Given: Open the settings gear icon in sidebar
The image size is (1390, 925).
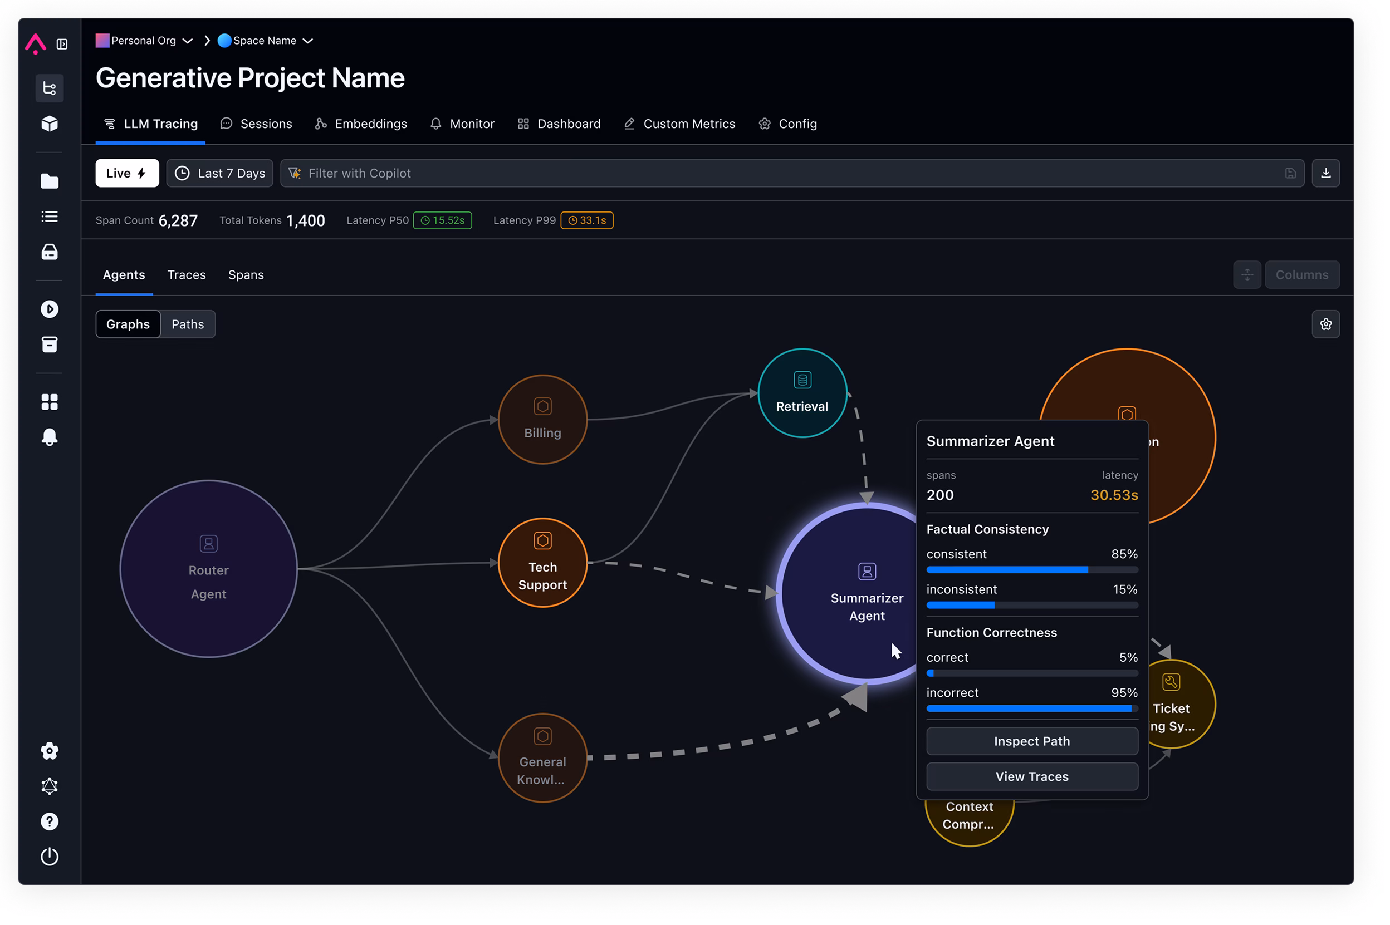Looking at the screenshot, I should (50, 751).
